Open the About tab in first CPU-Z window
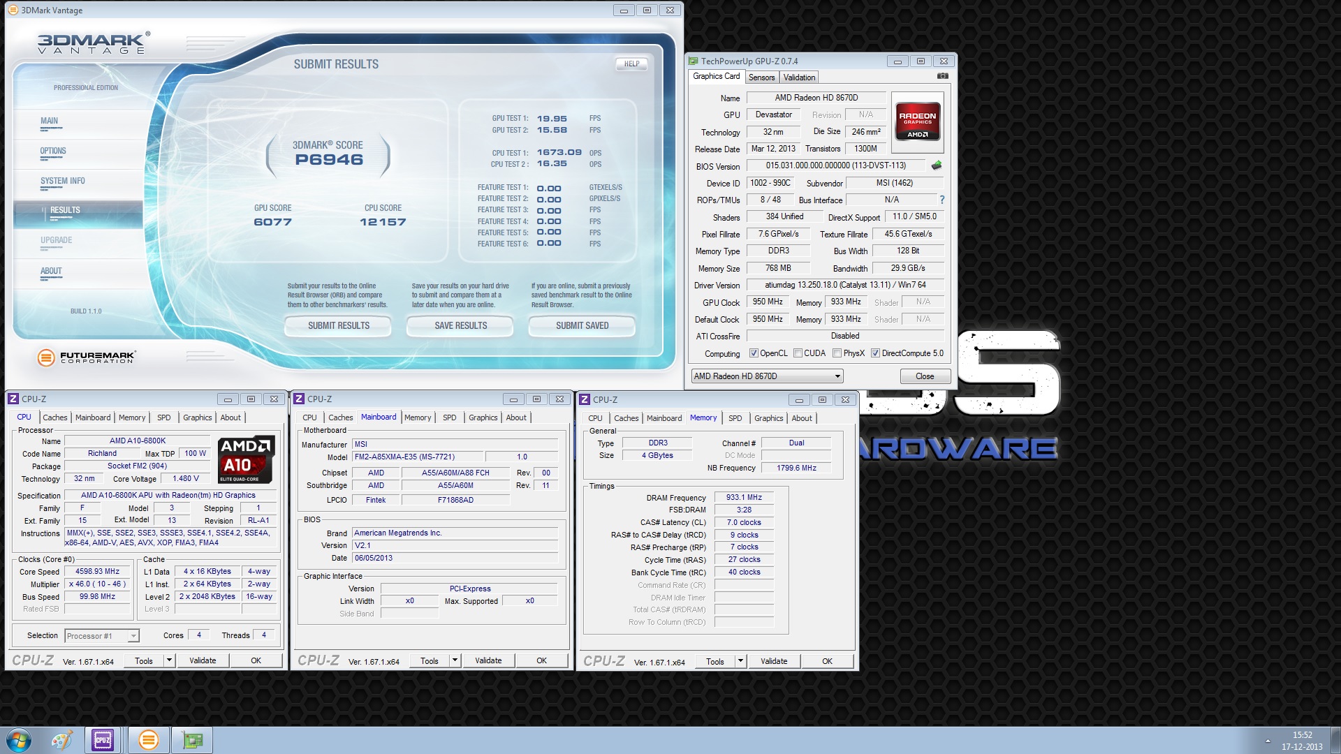This screenshot has width=1341, height=754. click(x=230, y=417)
